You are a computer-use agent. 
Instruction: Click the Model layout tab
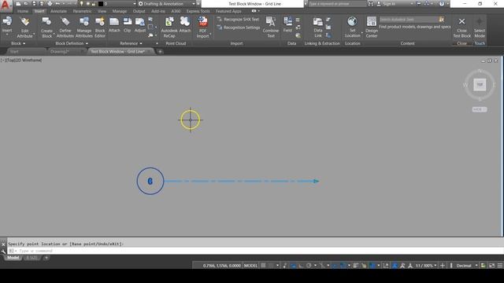[13, 258]
